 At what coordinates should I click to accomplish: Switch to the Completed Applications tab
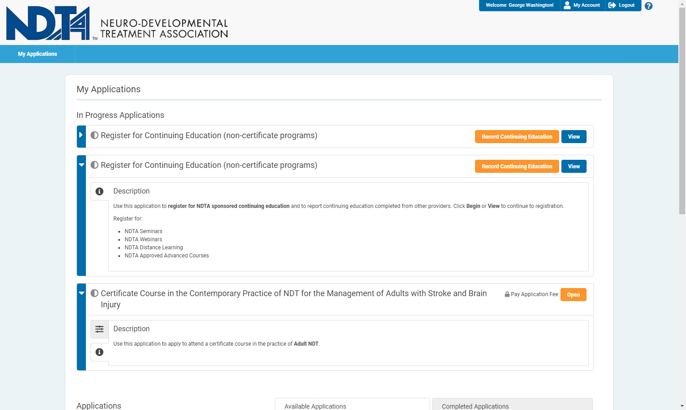pyautogui.click(x=512, y=404)
